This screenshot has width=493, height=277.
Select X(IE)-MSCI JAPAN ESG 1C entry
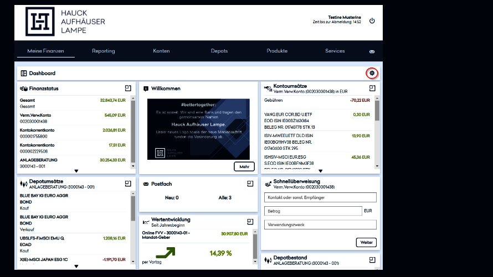[73, 260]
